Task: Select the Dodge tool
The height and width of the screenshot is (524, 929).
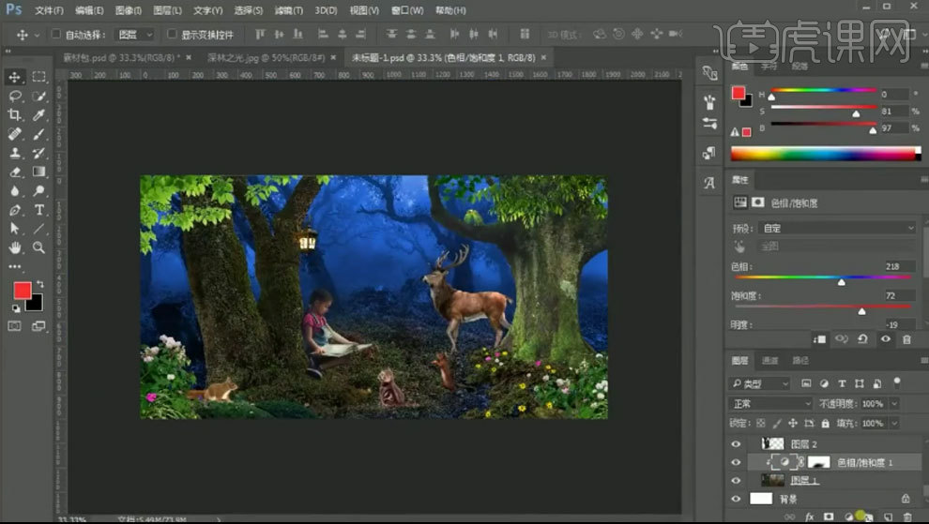Action: click(39, 190)
